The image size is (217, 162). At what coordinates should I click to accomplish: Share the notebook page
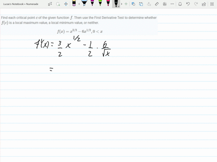tap(204, 4)
